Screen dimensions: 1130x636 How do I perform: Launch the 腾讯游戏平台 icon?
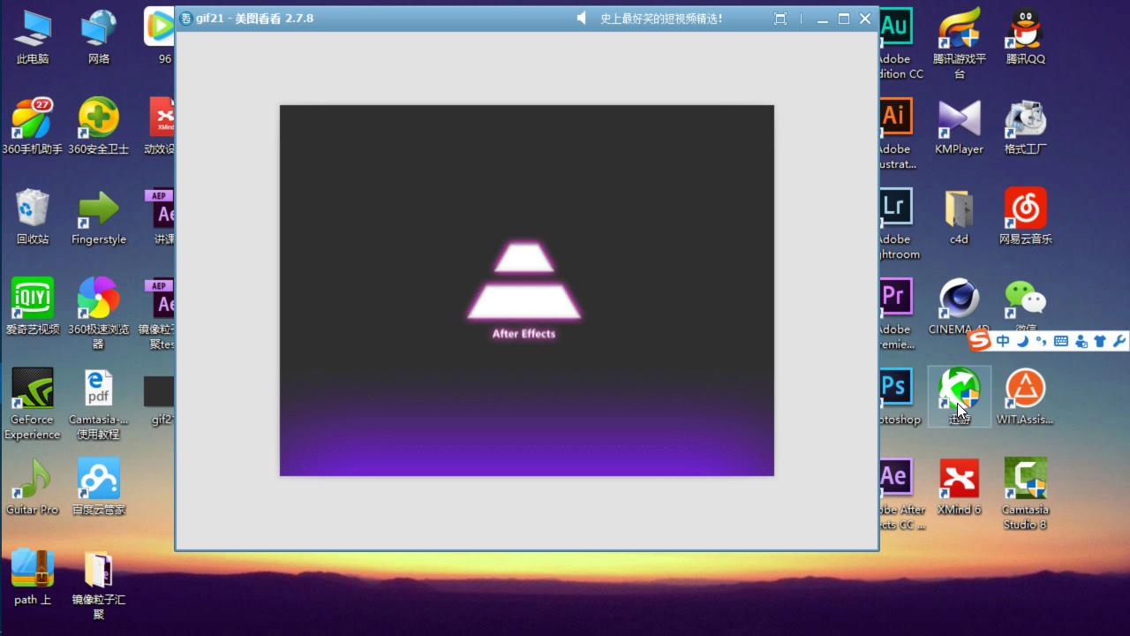point(960,43)
